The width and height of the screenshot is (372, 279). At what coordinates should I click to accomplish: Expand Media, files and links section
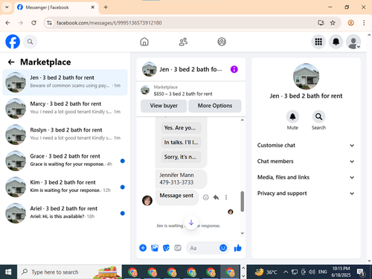[x=306, y=177]
